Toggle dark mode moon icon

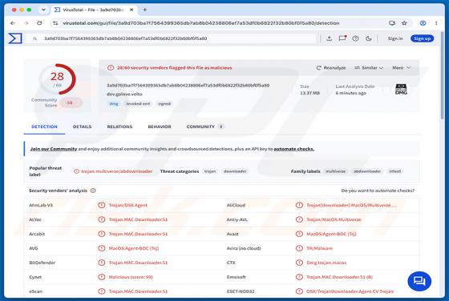(x=369, y=38)
